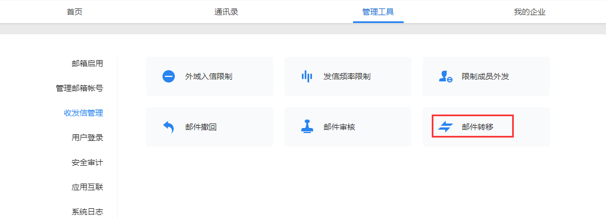The height and width of the screenshot is (224, 606).
Task: Open 安全审计 in the sidebar
Action: coord(87,163)
